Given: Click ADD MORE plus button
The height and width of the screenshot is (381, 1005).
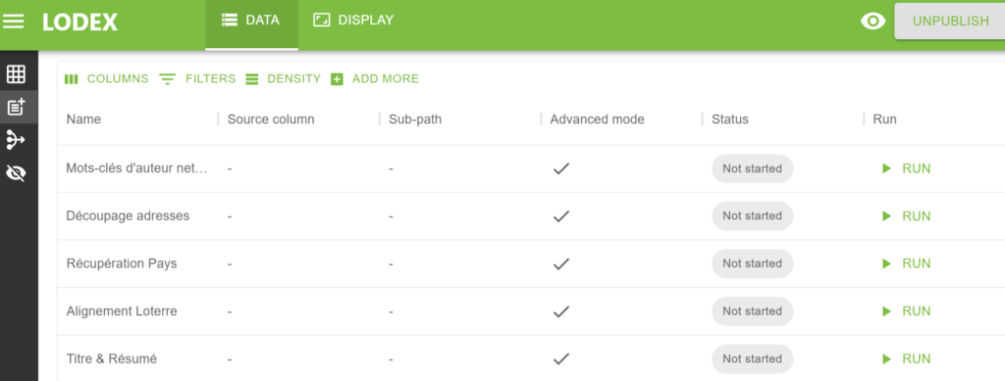Looking at the screenshot, I should (x=375, y=78).
